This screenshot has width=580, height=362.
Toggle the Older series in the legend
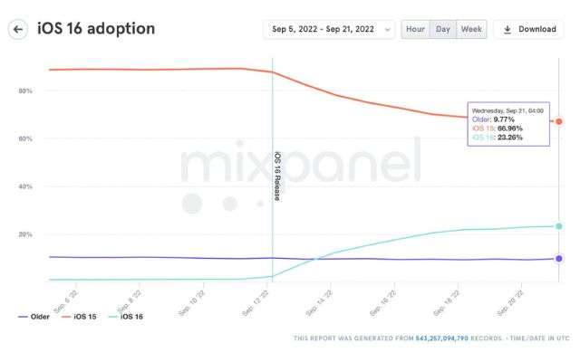33,316
